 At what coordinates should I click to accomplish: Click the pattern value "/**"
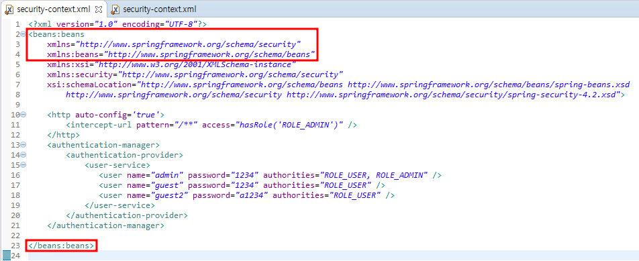[x=186, y=125]
